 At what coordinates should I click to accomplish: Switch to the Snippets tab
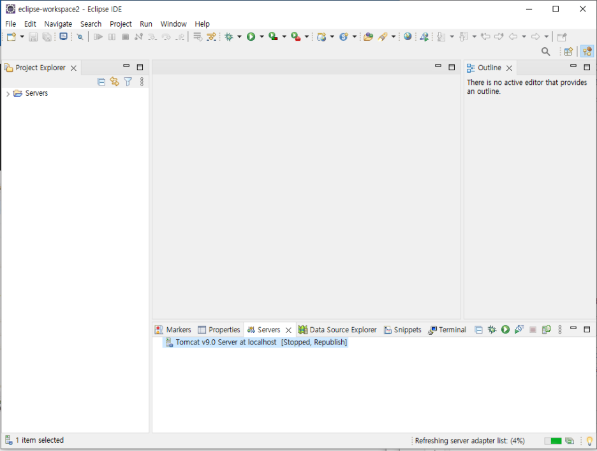click(x=402, y=330)
